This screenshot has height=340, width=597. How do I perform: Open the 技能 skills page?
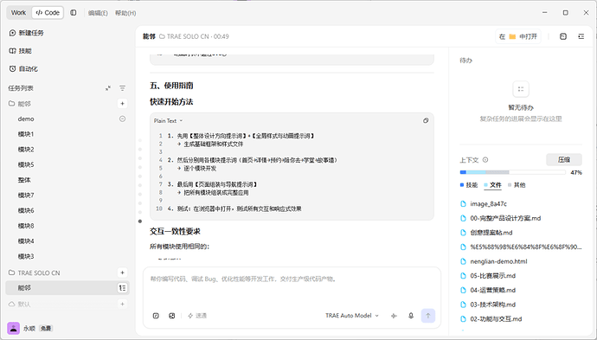(x=21, y=51)
